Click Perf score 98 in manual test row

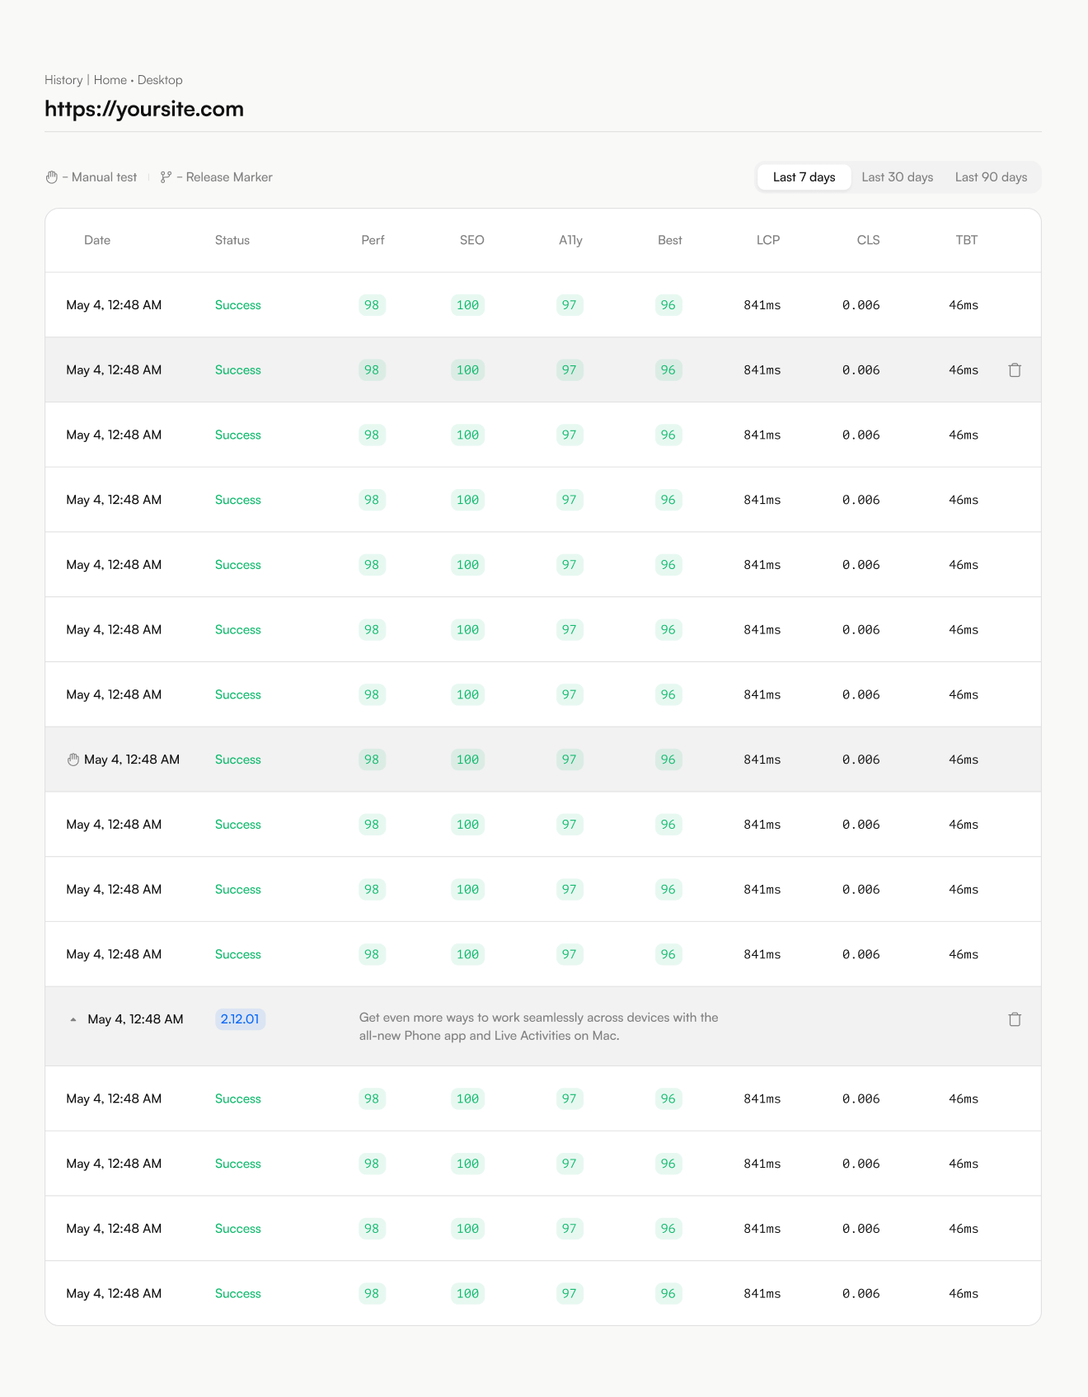point(372,760)
